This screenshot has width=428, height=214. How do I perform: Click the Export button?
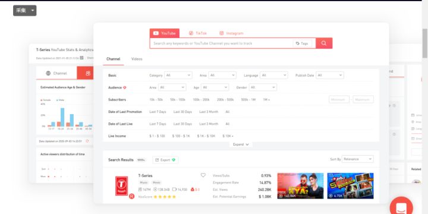pos(165,160)
